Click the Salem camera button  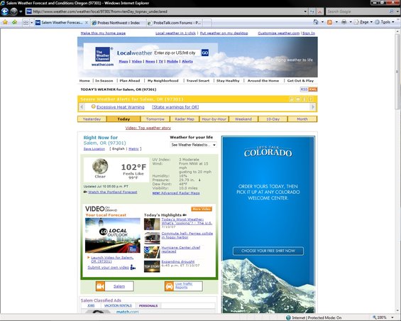coord(115,286)
